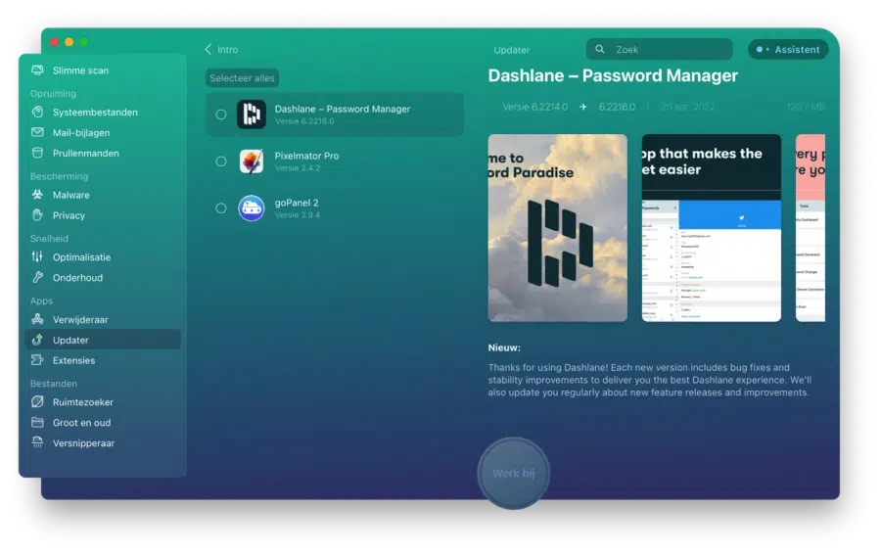Click the Mail-bijlagen envelope icon
This screenshot has width=881, height=554.
[x=37, y=132]
